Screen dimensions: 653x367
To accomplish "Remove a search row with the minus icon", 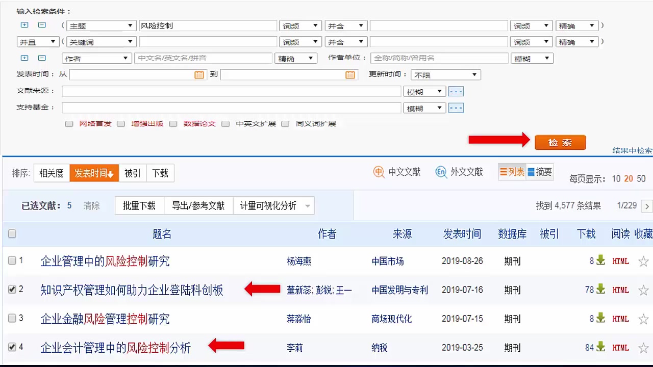I will pyautogui.click(x=41, y=24).
